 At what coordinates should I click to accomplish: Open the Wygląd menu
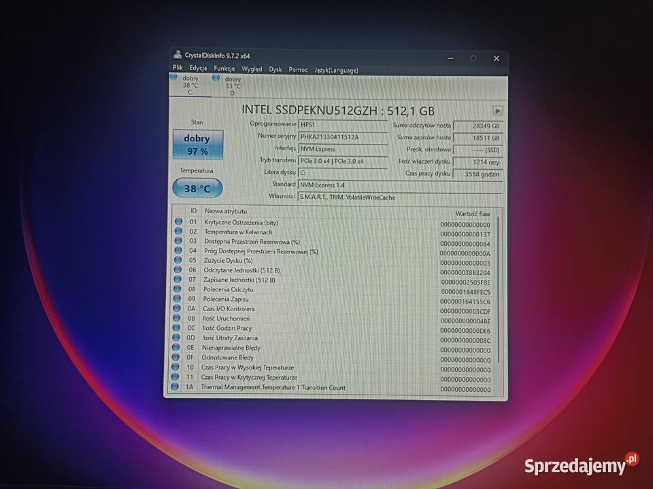(251, 69)
